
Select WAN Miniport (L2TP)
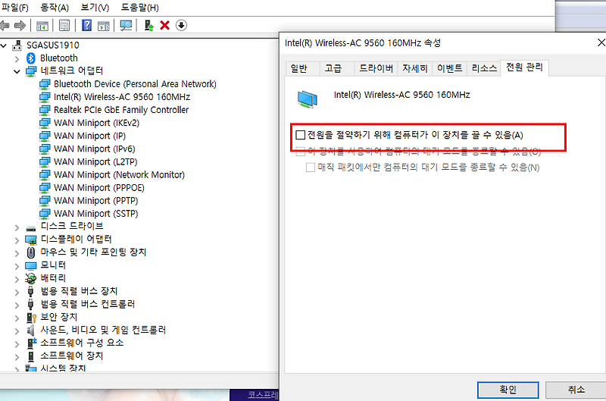95,161
